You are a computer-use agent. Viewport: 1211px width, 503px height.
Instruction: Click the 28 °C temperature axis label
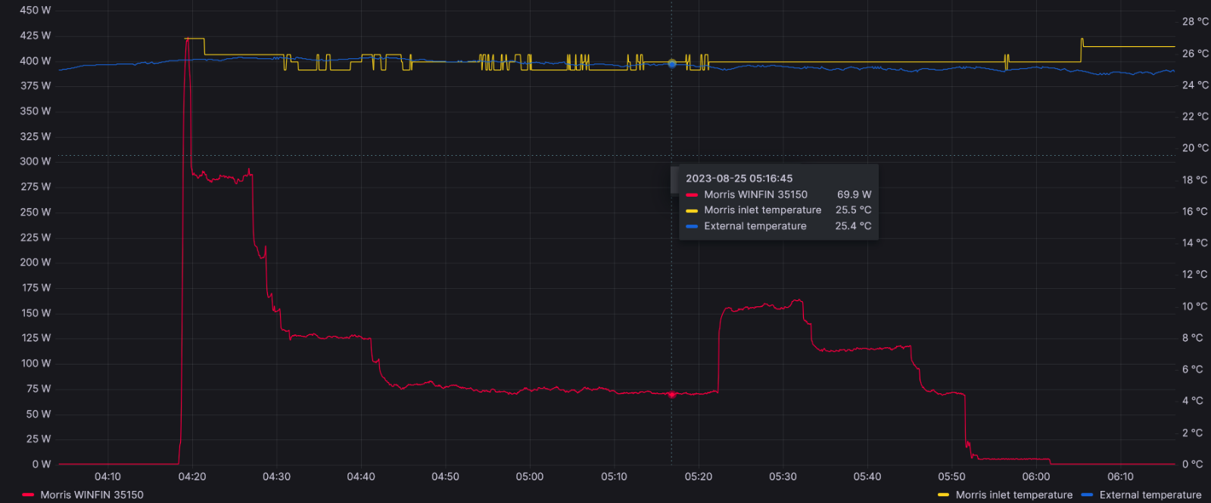click(1195, 22)
